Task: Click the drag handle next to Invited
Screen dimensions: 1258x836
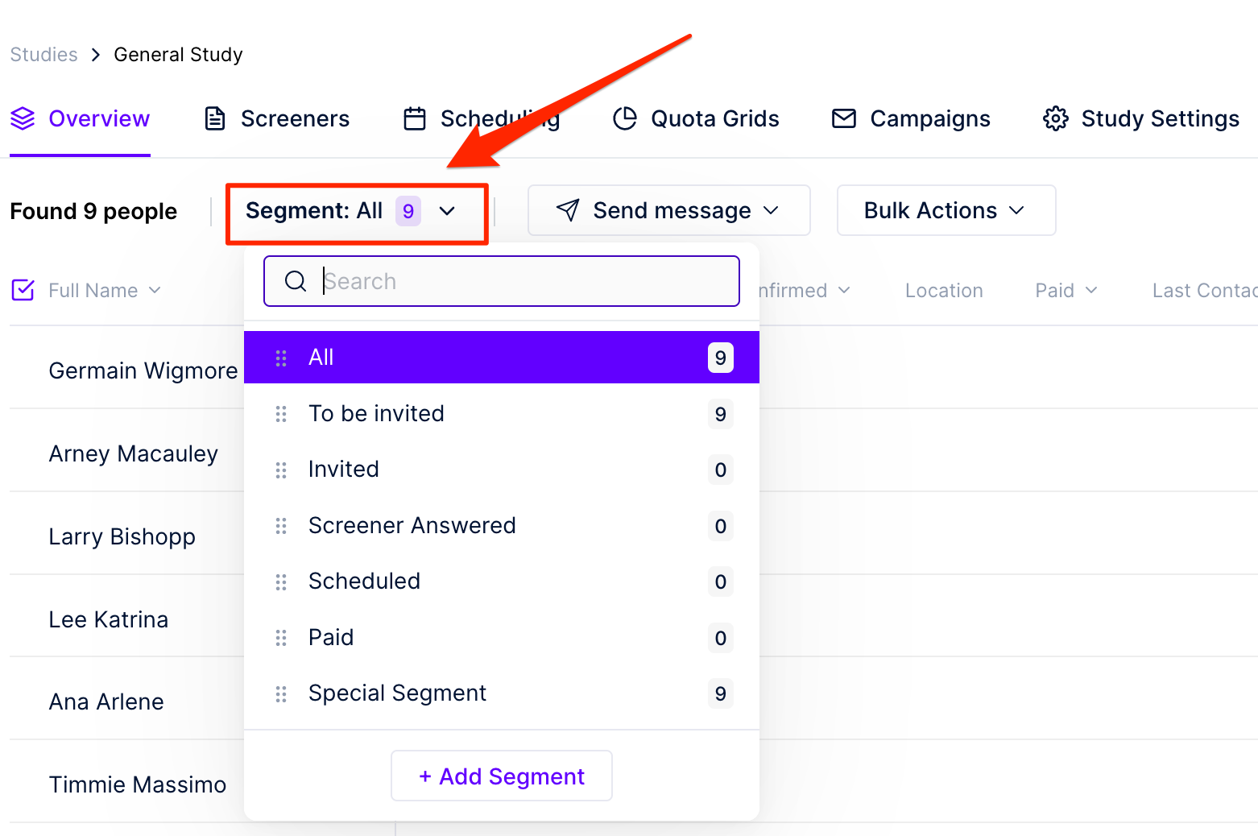Action: pos(281,470)
